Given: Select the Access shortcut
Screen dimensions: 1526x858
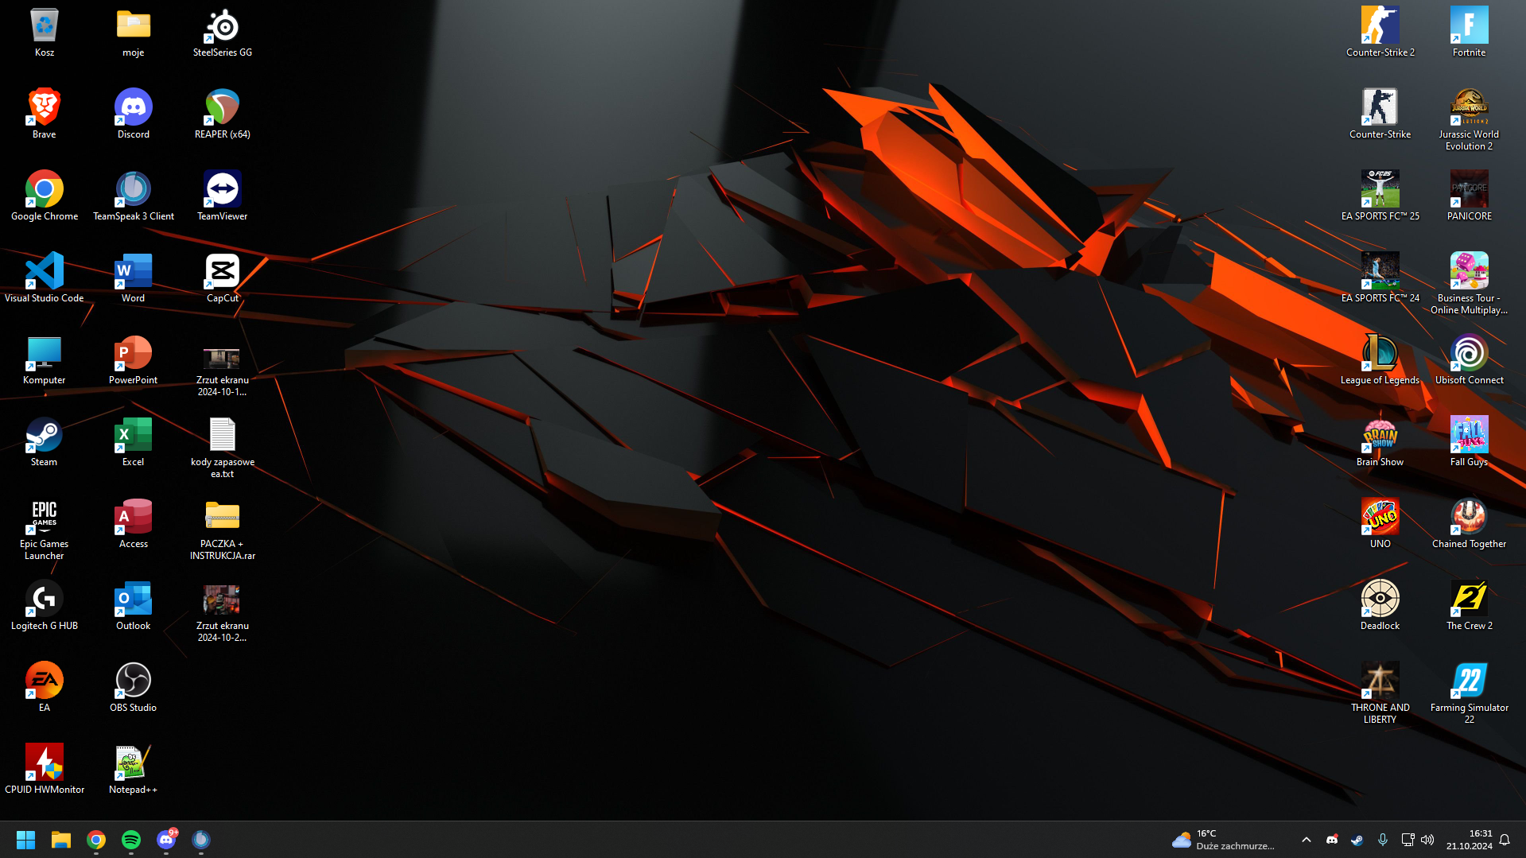Looking at the screenshot, I should [134, 524].
